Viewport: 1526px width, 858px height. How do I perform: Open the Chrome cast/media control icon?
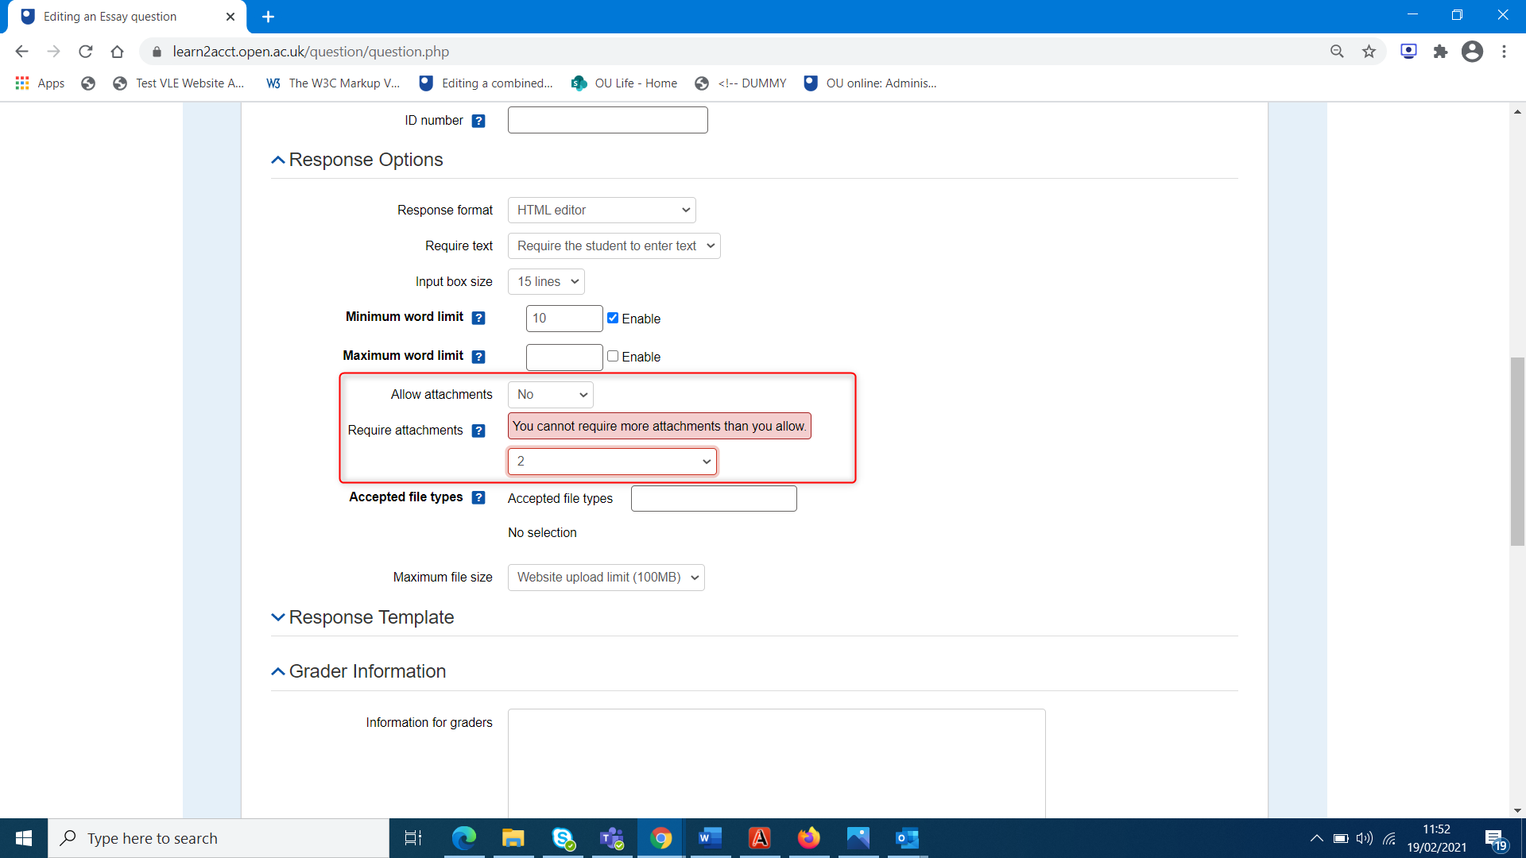(x=1408, y=52)
